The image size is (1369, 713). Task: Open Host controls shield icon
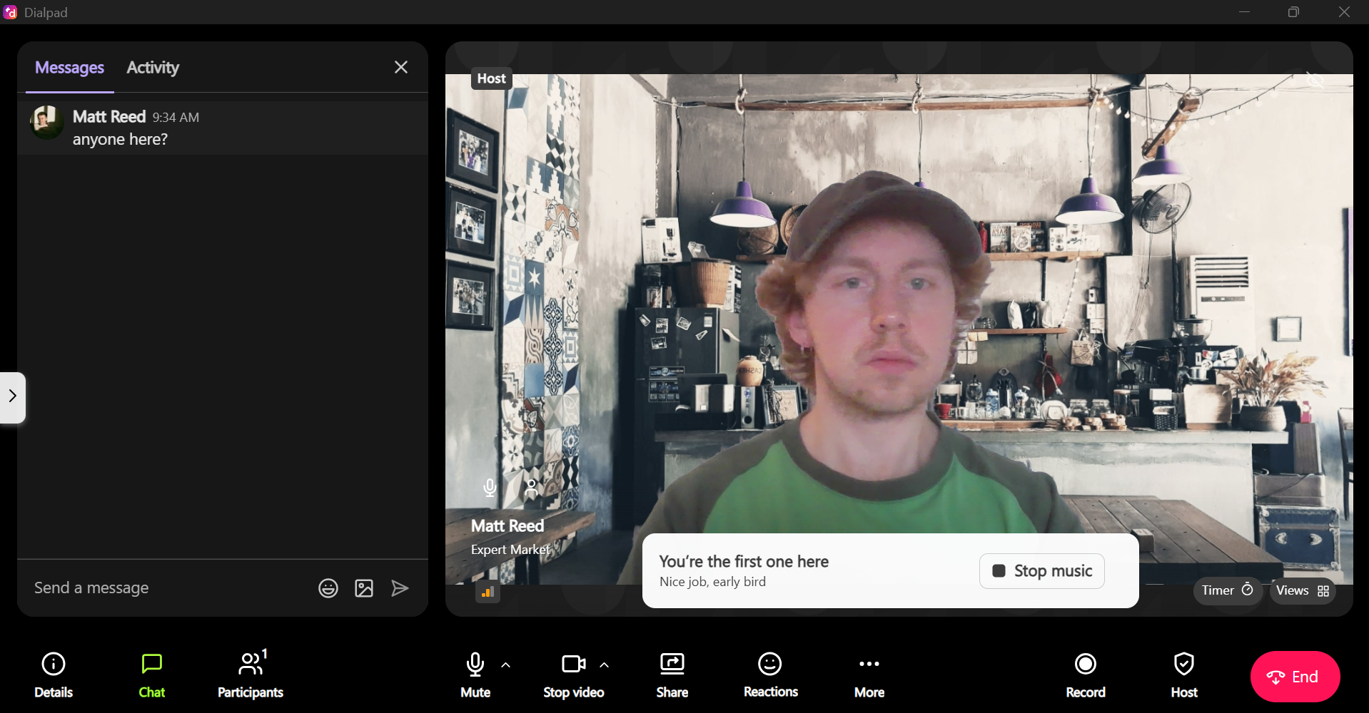click(1183, 674)
